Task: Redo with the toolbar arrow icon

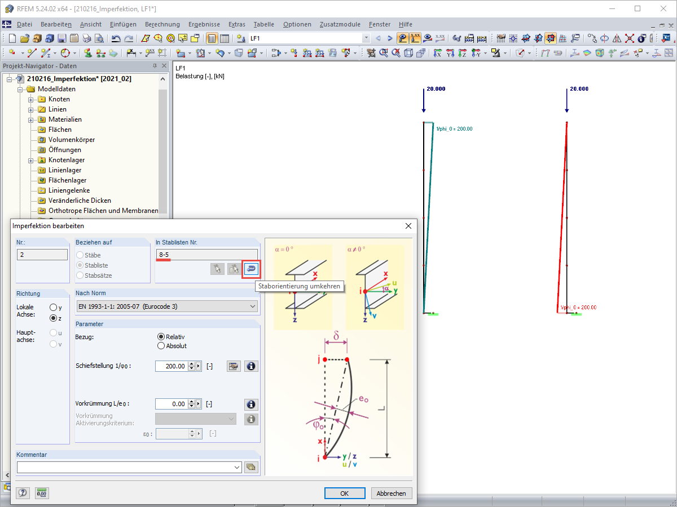Action: click(x=129, y=38)
